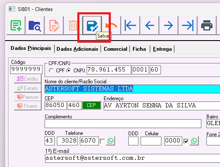Click the orange edit document icon

(x=54, y=25)
